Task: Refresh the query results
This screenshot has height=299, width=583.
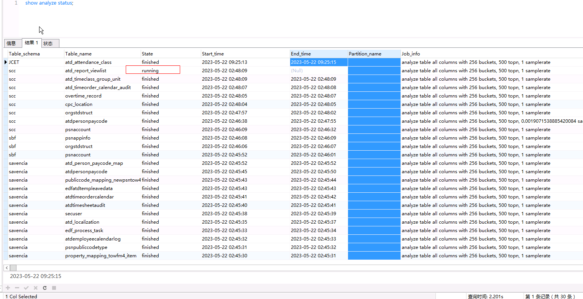Action: [x=45, y=288]
